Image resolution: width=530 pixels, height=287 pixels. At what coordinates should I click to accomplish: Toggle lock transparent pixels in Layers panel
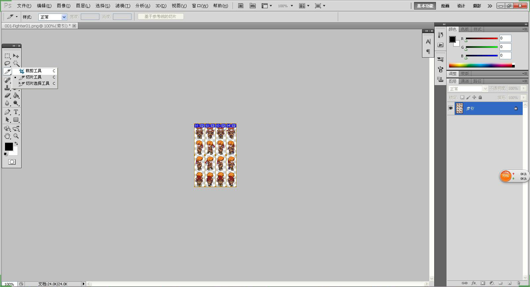pos(462,97)
